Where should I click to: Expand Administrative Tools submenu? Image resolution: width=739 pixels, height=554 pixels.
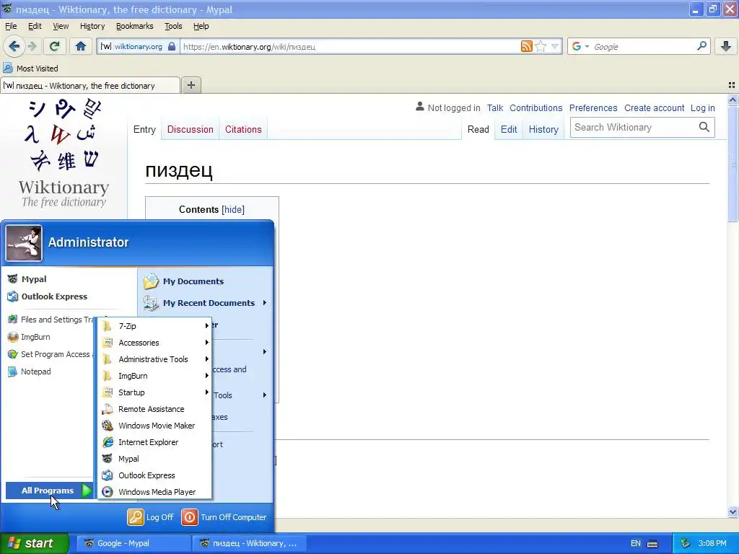154,359
